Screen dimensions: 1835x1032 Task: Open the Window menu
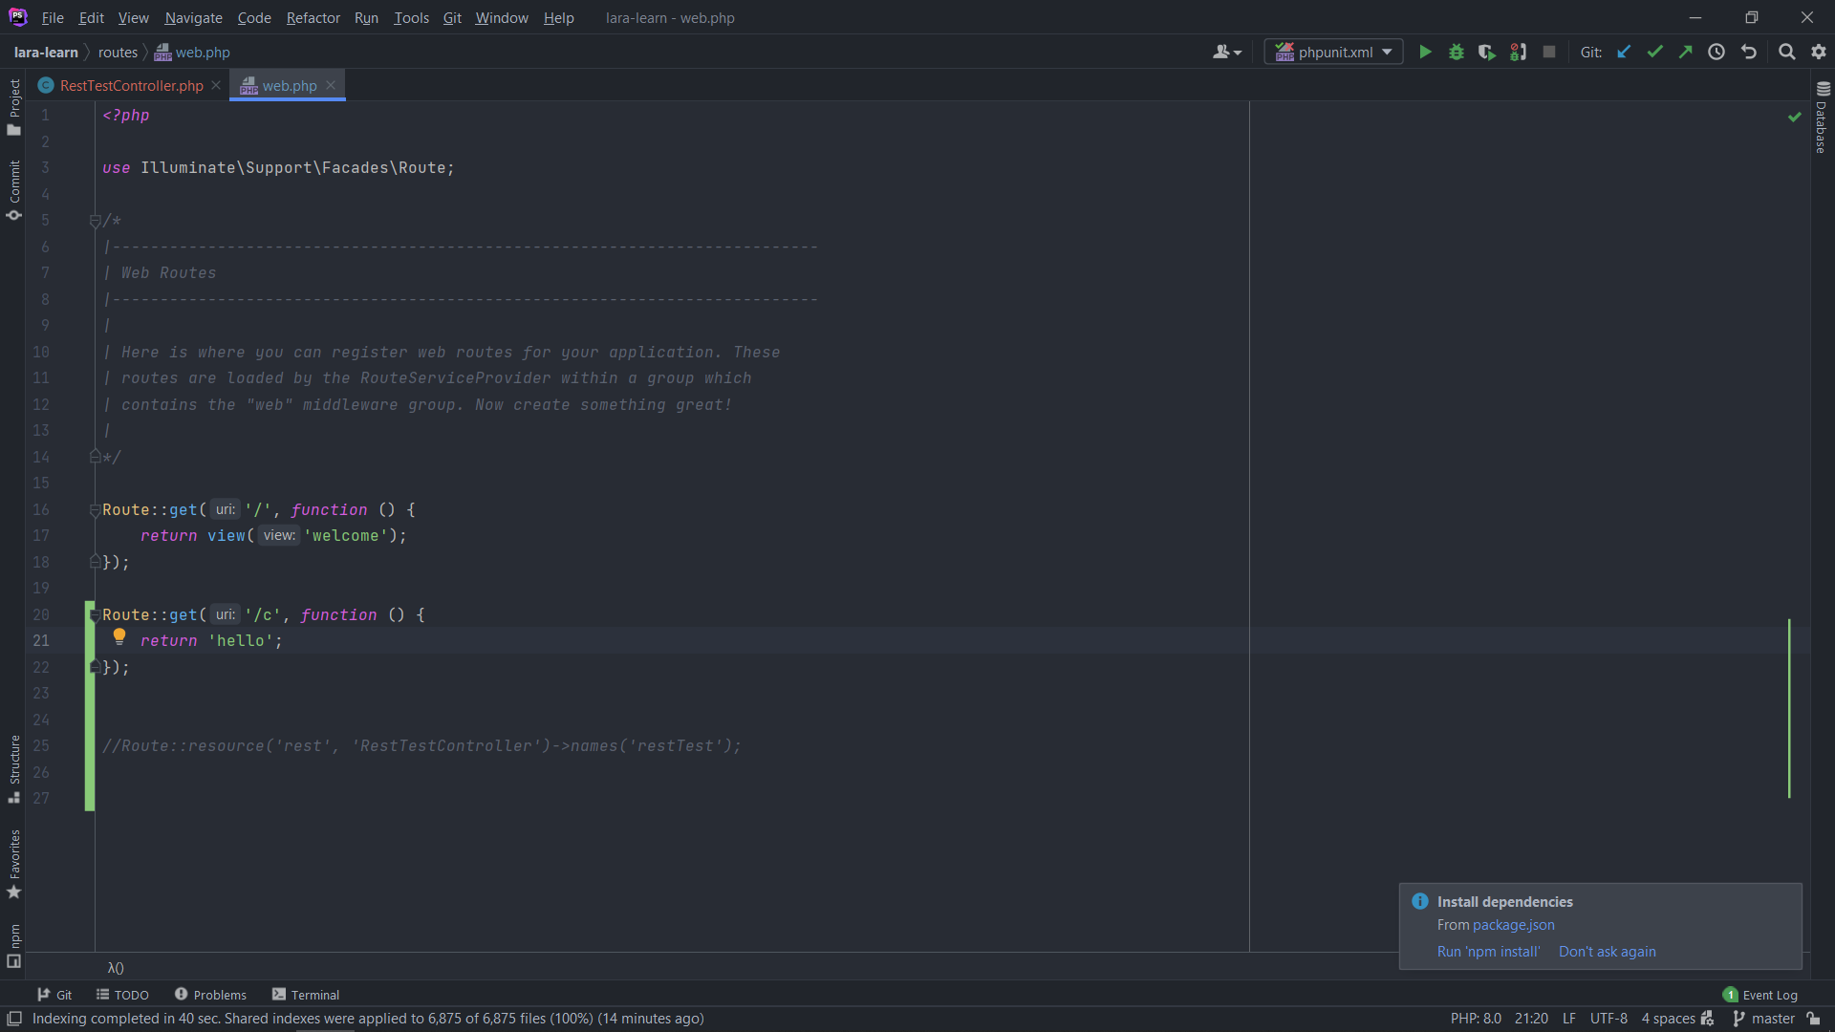502,17
